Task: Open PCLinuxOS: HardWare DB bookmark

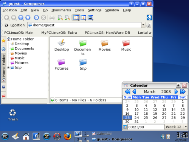Action: 107,33
